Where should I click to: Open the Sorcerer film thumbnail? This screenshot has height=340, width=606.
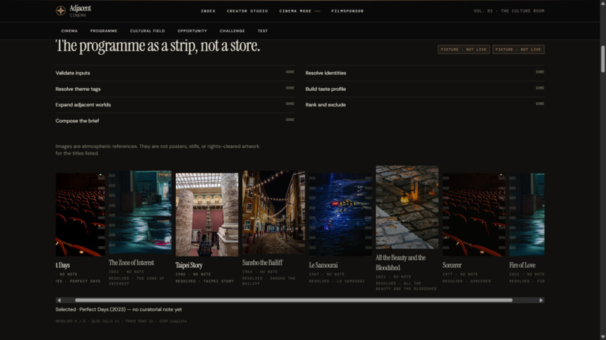(474, 215)
